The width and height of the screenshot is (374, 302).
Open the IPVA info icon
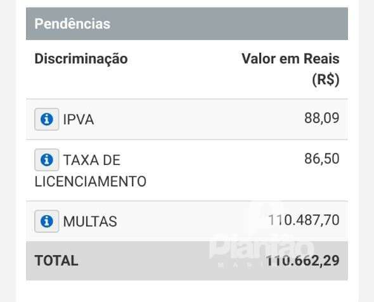click(47, 119)
